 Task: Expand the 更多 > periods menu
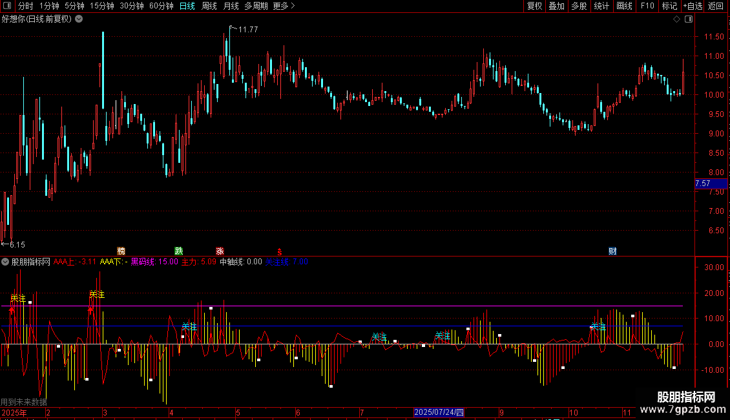coord(284,6)
